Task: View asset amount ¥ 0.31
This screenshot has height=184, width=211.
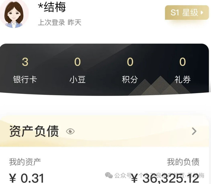Action: point(27,178)
